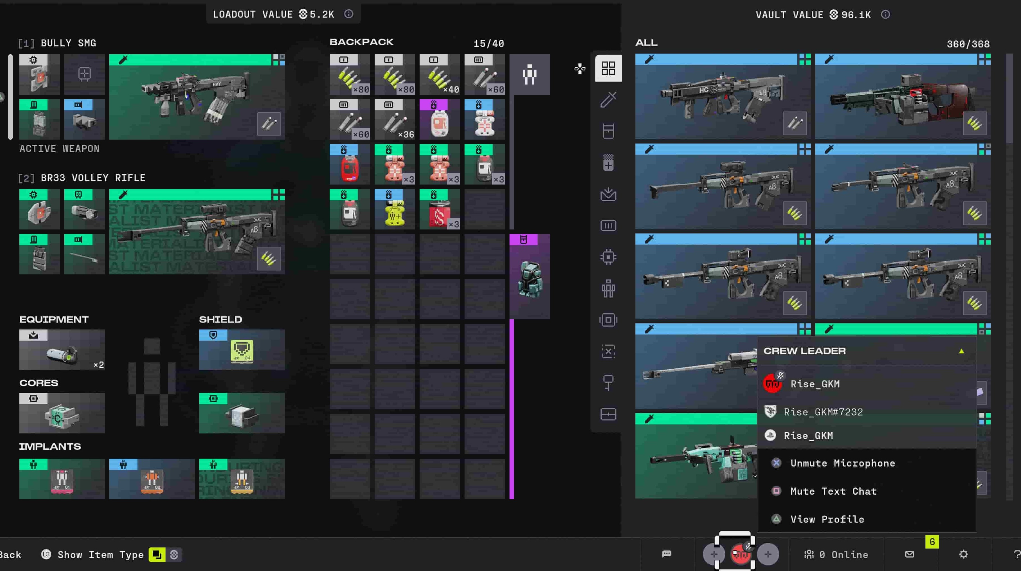Toggle Show Item Type to stacked-squares view
Viewport: 1021px width, 571px height.
point(157,555)
